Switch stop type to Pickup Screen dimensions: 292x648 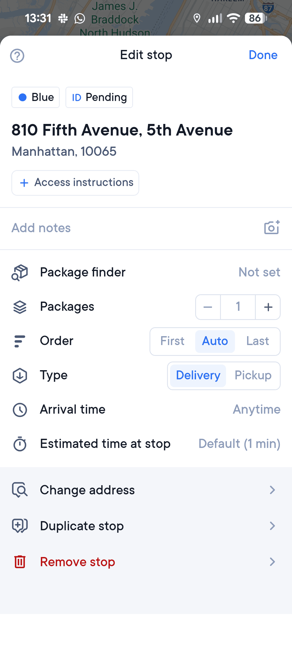click(253, 376)
